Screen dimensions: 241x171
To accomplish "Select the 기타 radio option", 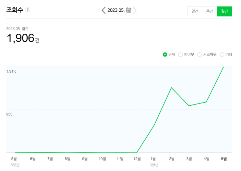I will click(x=222, y=55).
